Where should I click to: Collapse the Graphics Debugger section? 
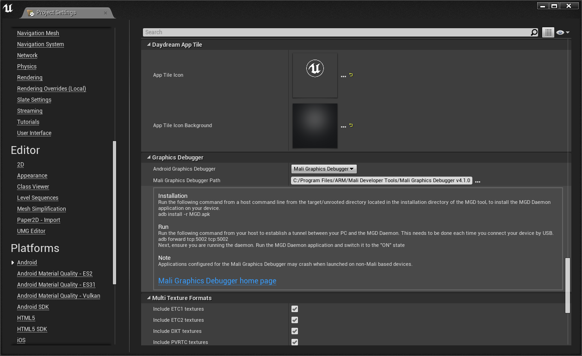(x=149, y=157)
